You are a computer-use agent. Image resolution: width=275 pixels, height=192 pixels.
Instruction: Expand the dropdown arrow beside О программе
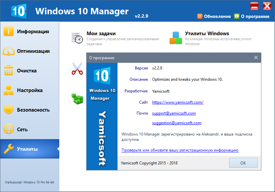[x=273, y=17]
